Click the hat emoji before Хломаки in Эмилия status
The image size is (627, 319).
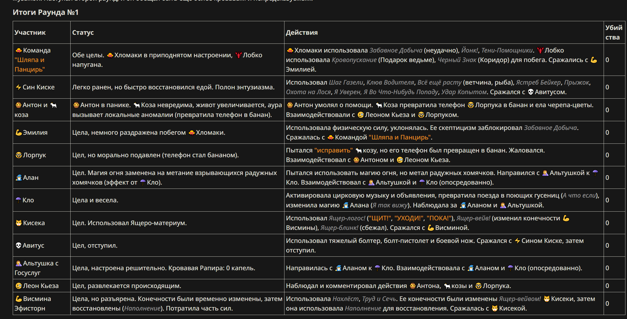(x=192, y=133)
